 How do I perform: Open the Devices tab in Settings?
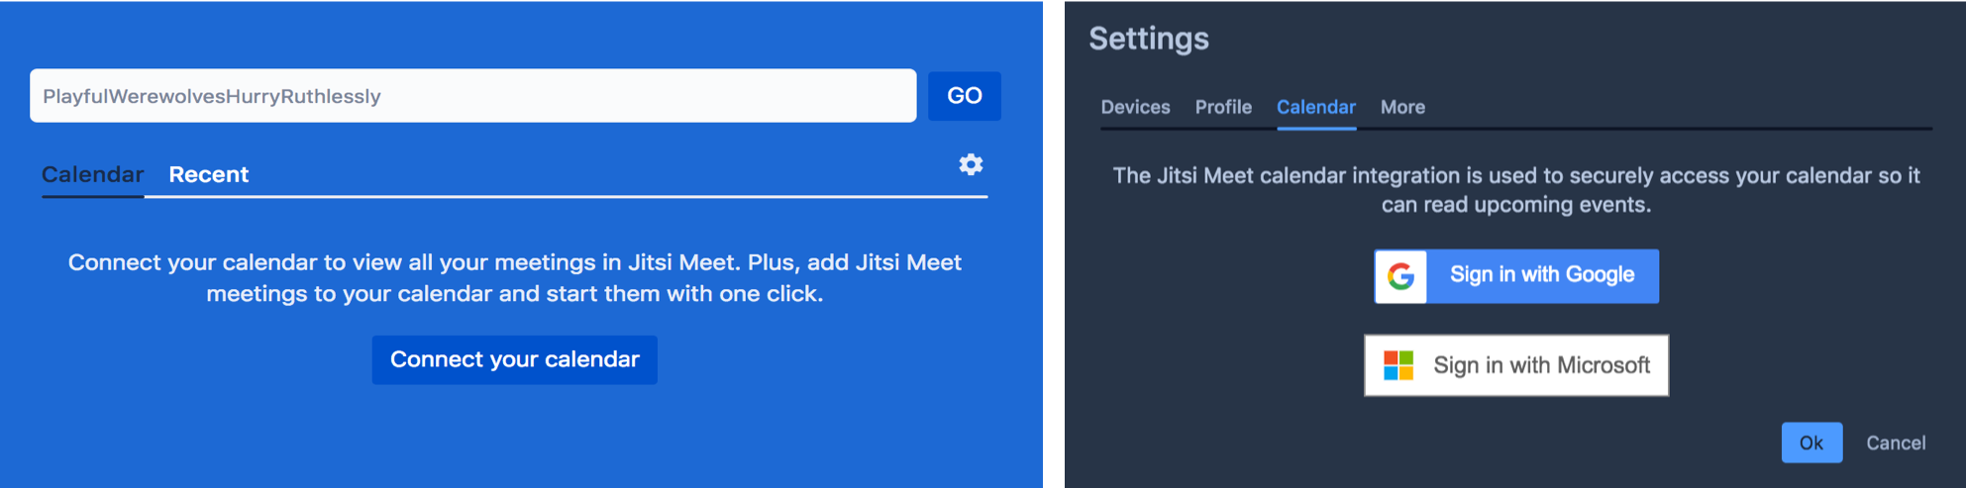(1135, 107)
